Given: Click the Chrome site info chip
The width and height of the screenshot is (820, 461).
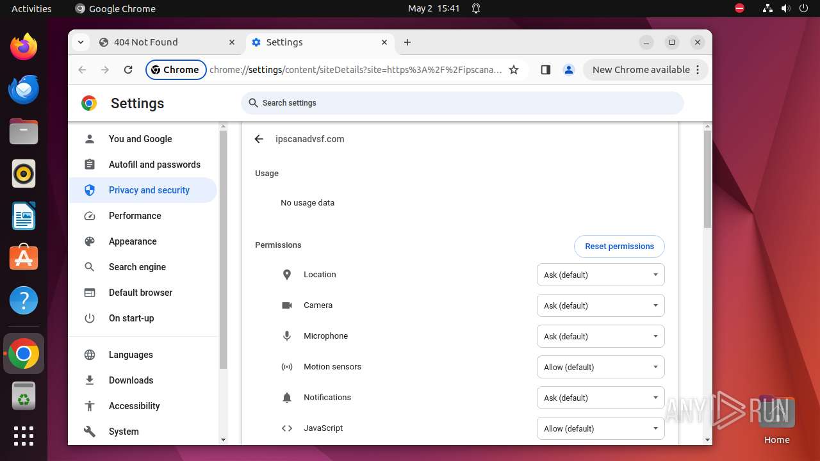Looking at the screenshot, I should coord(176,70).
